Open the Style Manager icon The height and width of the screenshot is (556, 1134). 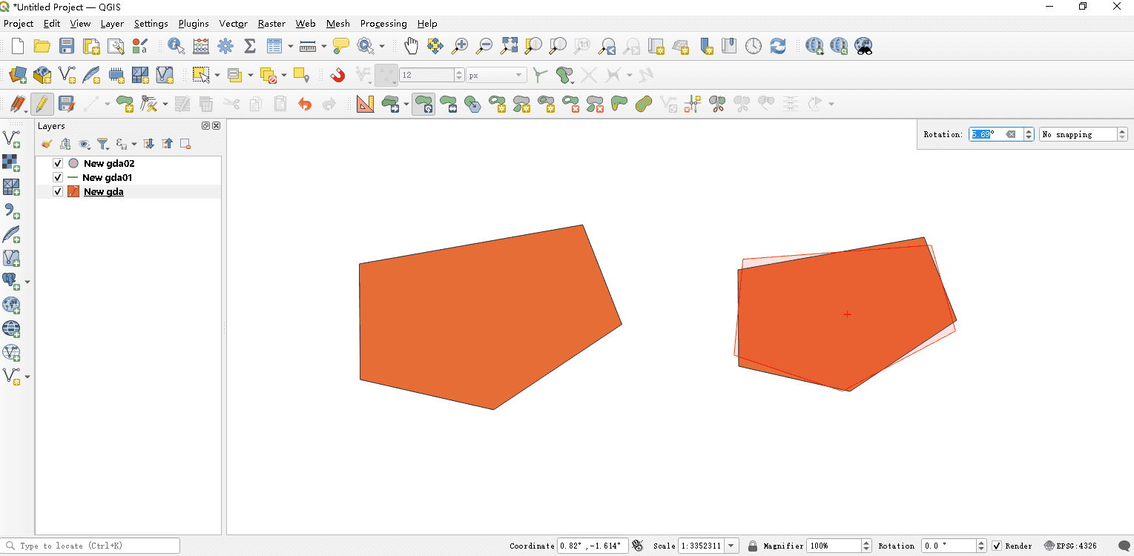[140, 46]
